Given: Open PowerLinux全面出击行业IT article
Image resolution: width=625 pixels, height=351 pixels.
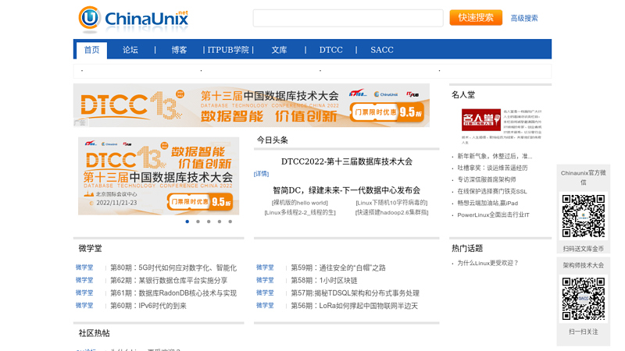Looking at the screenshot, I should click(x=493, y=215).
